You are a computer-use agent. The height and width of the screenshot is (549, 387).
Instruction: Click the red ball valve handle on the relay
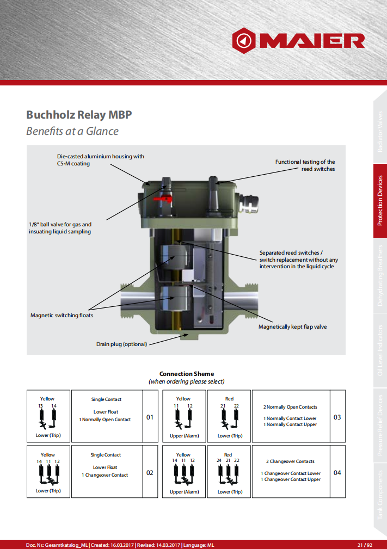[163, 201]
